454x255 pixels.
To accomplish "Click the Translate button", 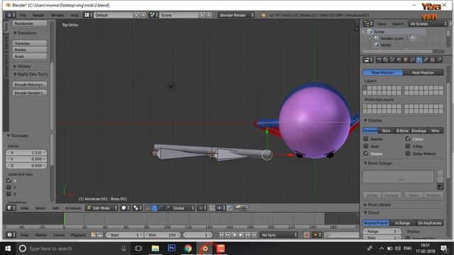I will (30, 43).
